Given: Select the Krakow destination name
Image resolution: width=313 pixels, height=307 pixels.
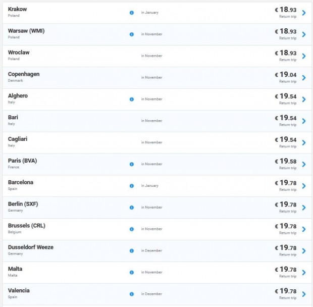Looking at the screenshot, I should [17, 9].
